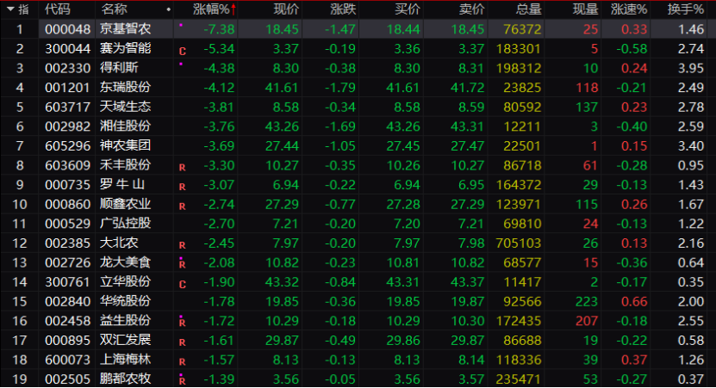
Task: Select stock name 神农集团
Action: tap(125, 145)
